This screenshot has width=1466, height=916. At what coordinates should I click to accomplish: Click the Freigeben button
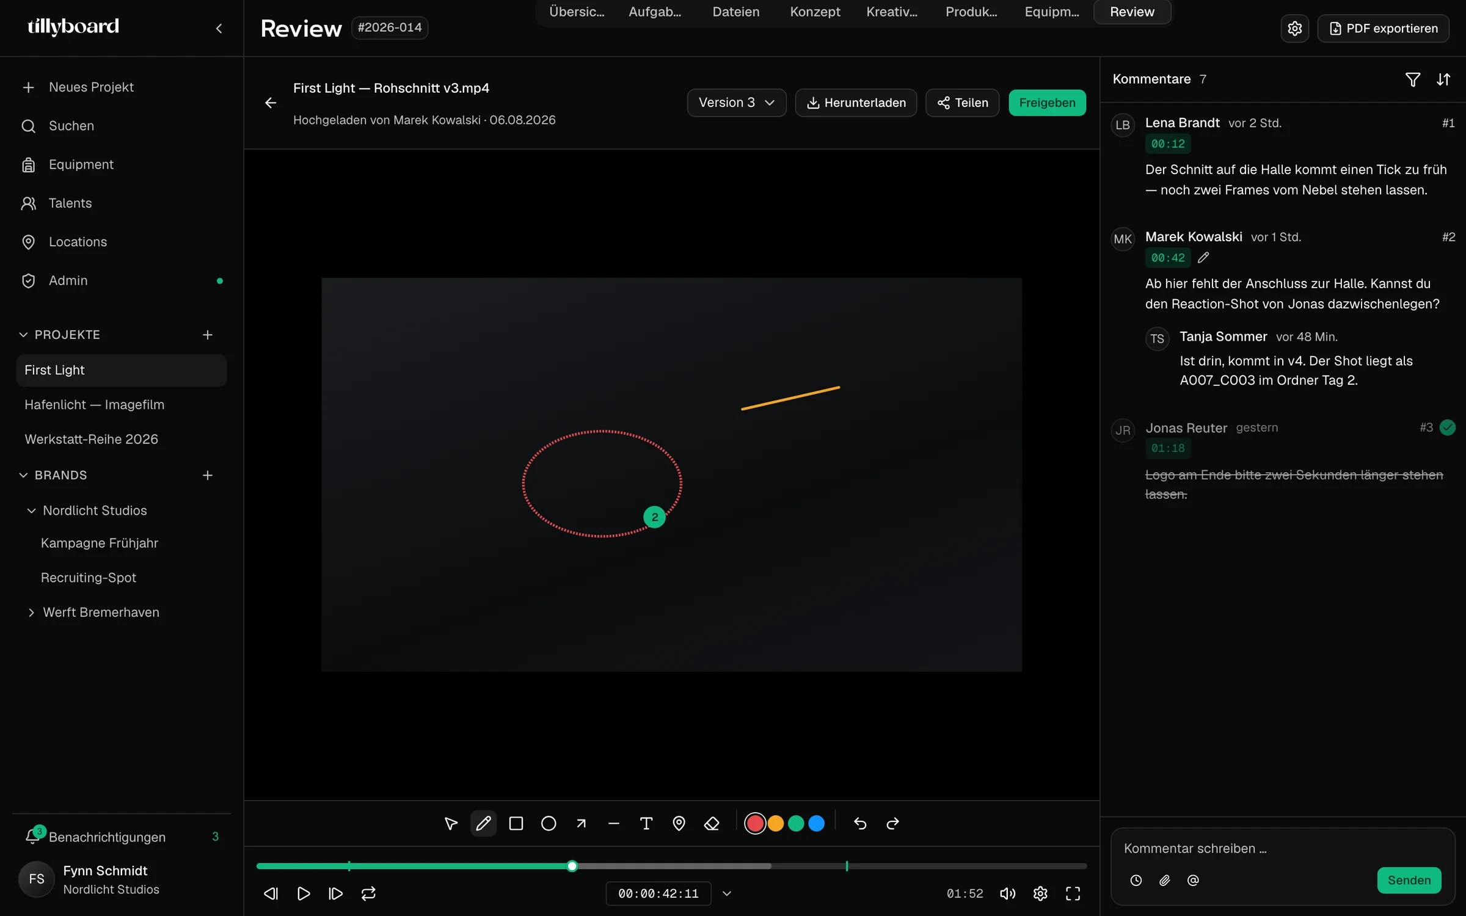1047,103
